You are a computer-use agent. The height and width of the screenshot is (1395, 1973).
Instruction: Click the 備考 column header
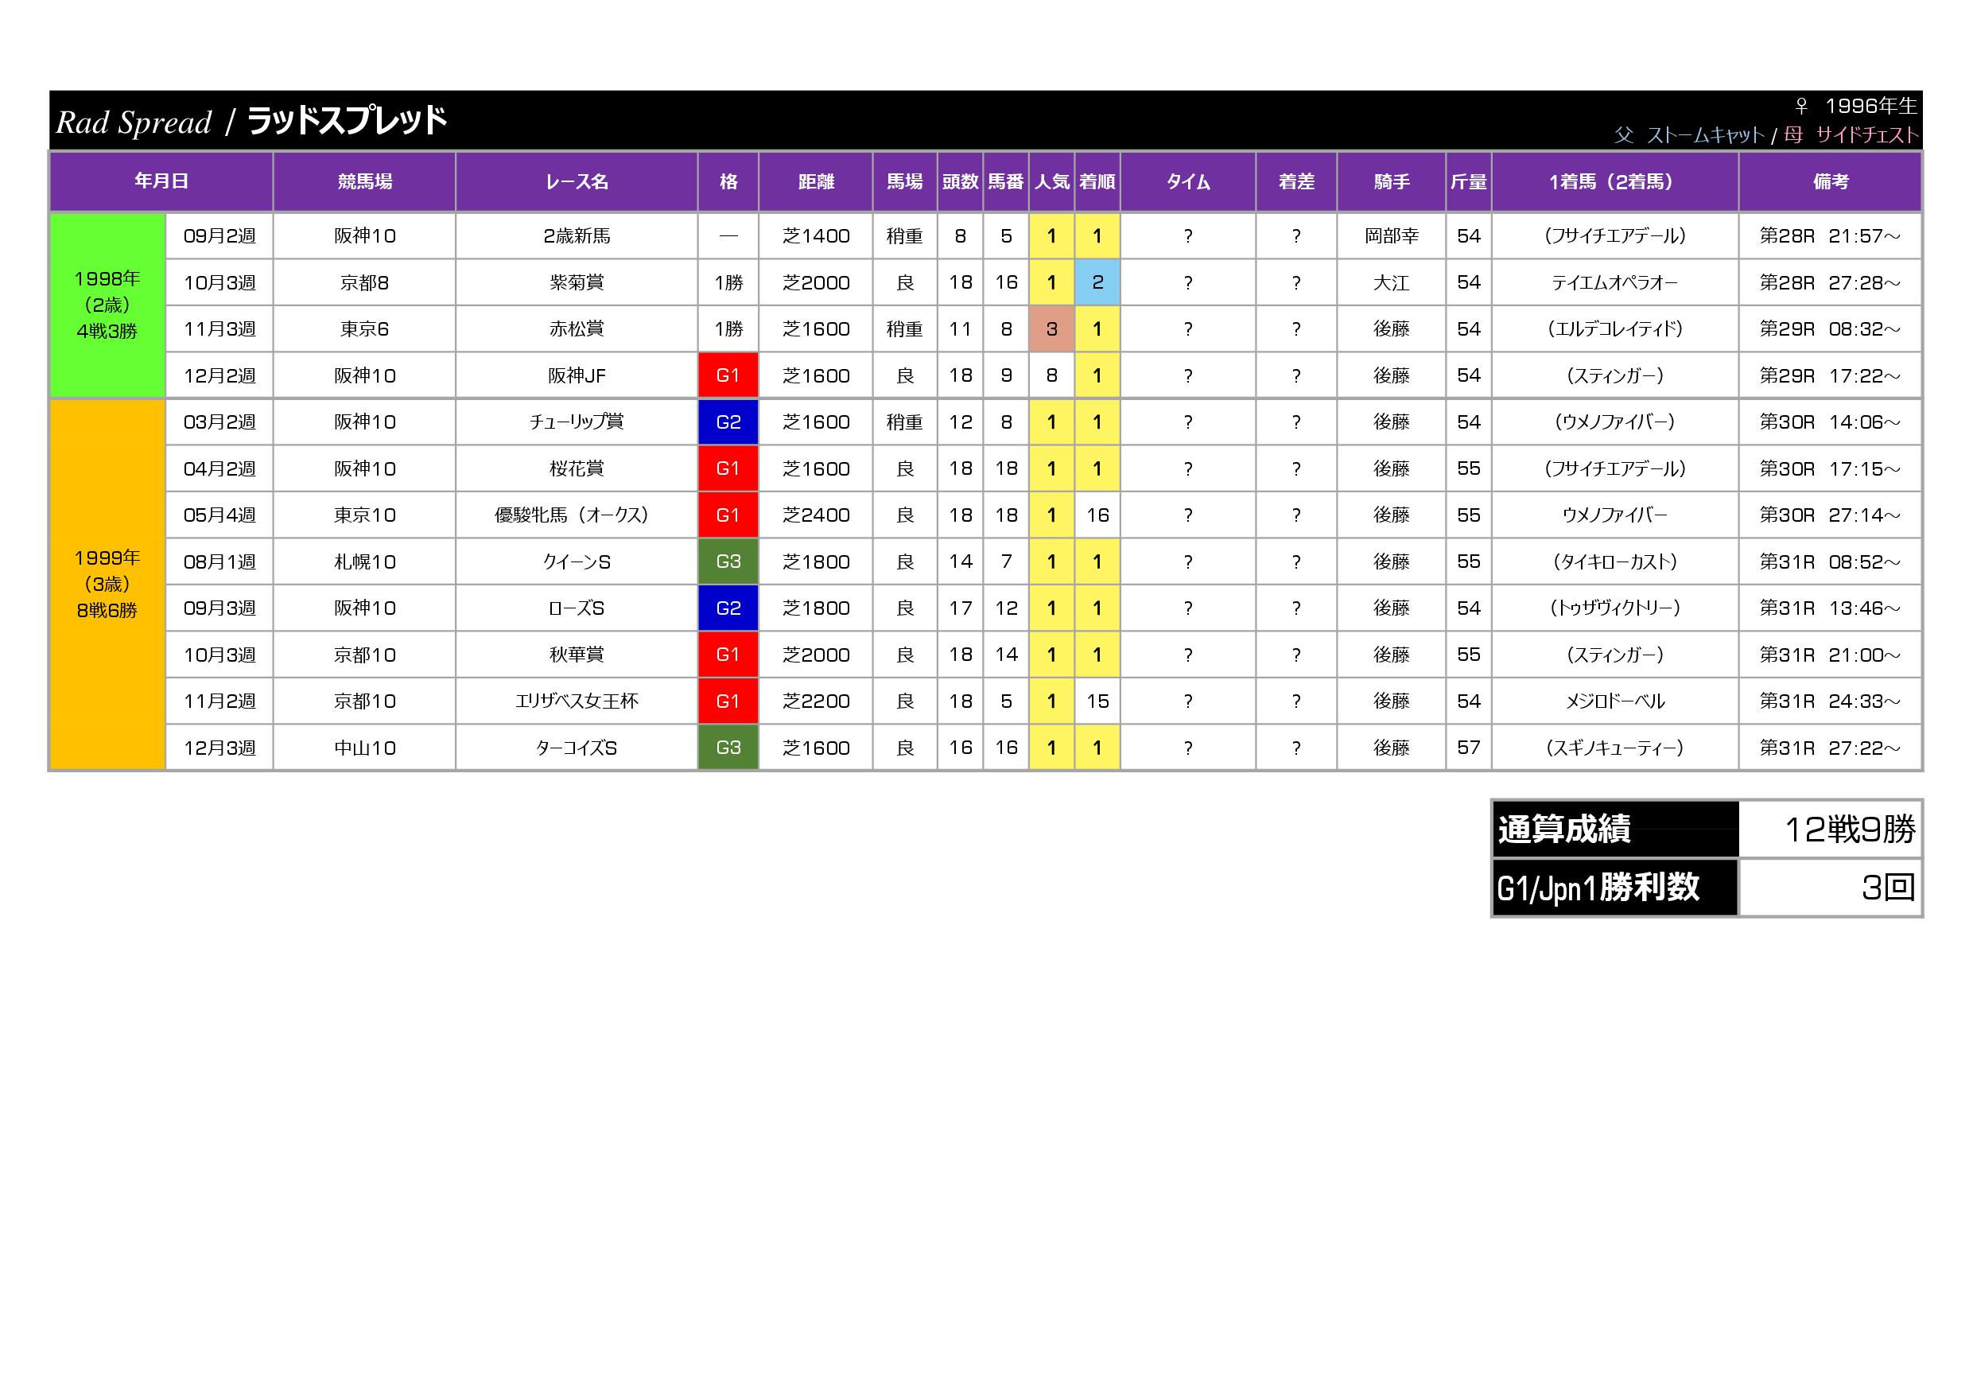click(1831, 181)
